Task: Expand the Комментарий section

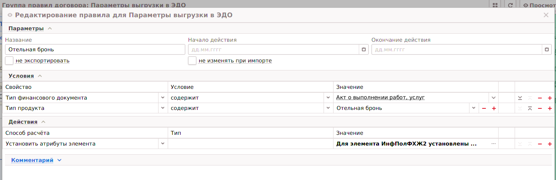Action: 59,160
